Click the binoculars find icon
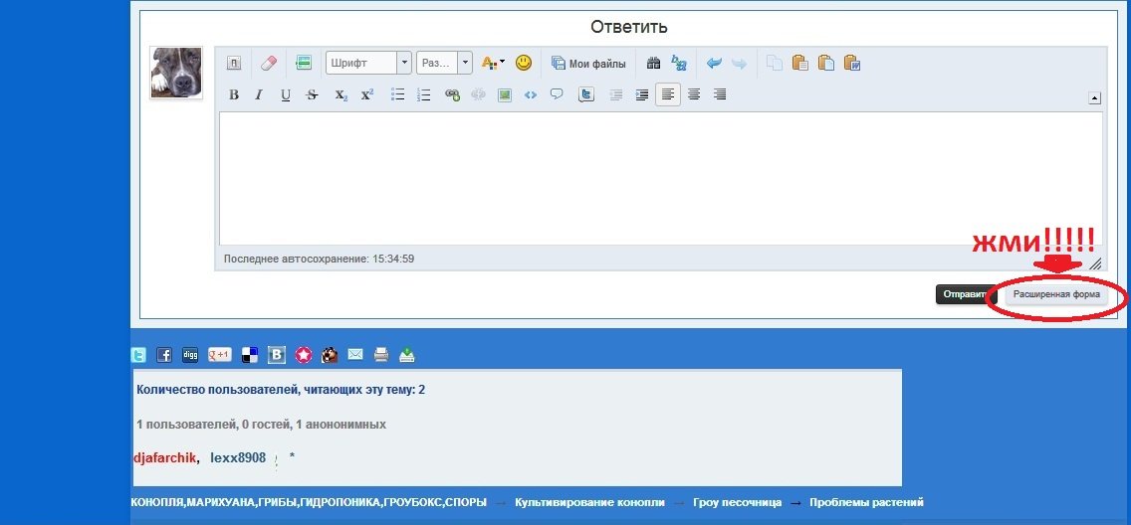 653,64
